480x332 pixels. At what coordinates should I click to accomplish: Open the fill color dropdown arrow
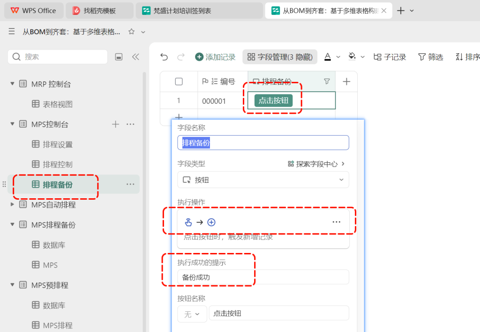click(362, 57)
